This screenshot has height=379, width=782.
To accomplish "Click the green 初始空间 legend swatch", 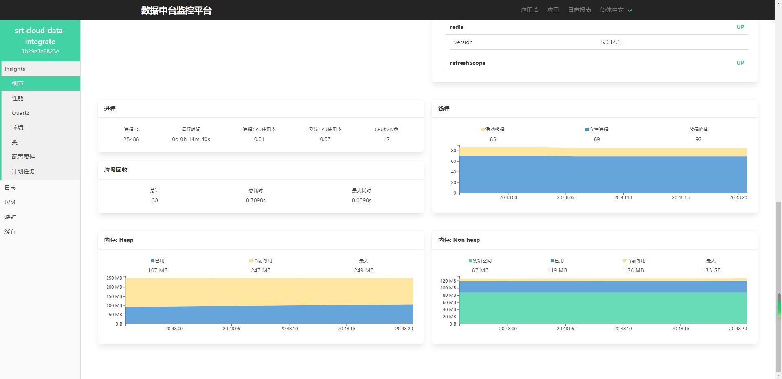I will pyautogui.click(x=470, y=261).
